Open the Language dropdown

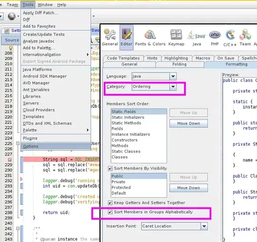[173, 76]
